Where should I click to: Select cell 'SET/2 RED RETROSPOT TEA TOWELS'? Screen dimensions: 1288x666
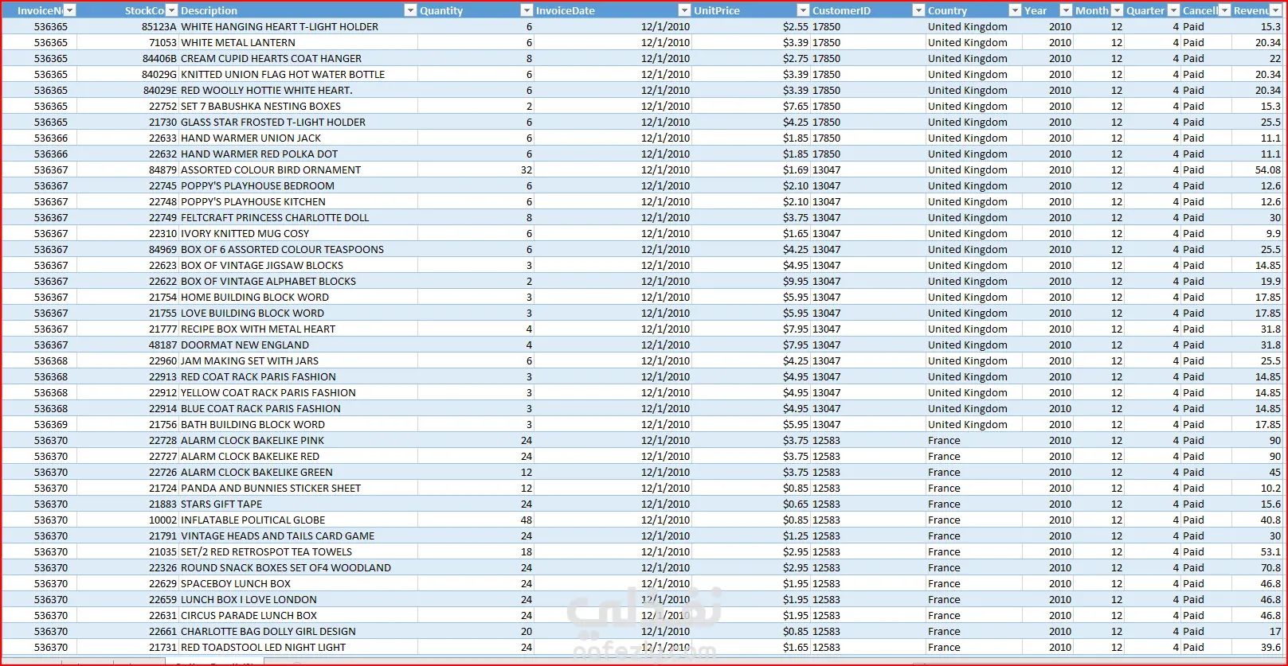tap(298, 551)
